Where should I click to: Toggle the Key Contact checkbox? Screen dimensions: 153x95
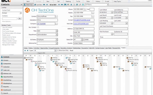pos(38,27)
